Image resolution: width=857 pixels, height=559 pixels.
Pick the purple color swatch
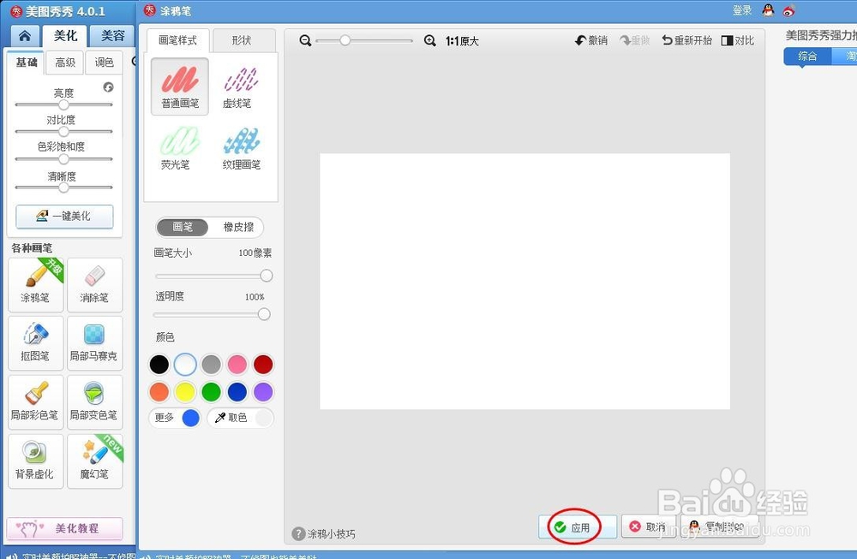pos(263,391)
